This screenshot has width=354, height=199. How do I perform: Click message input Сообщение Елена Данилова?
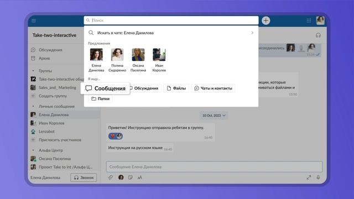[x=214, y=167]
